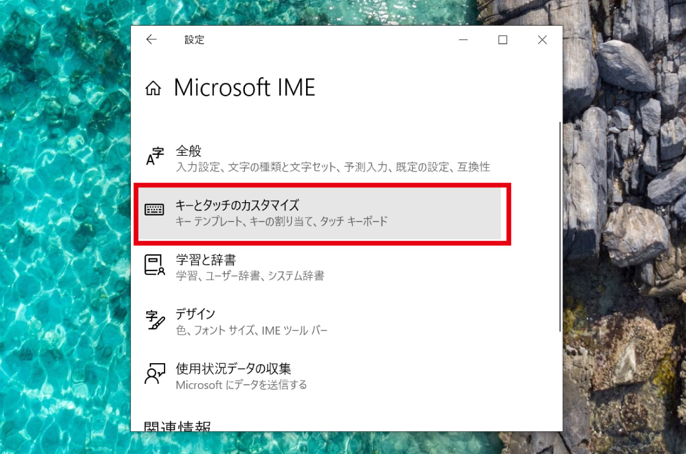Image resolution: width=686 pixels, height=454 pixels.
Task: Open the 全般 settings heading
Action: [x=188, y=151]
